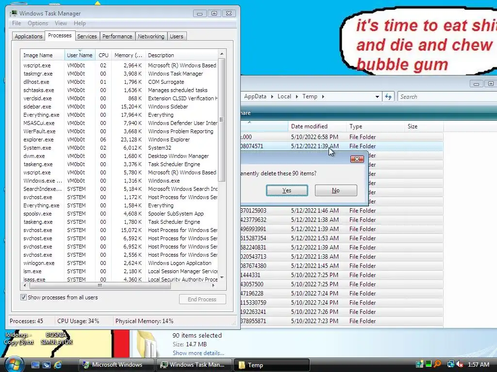Open Help menu in Task Manager
Image resolution: width=497 pixels, height=372 pixels.
click(x=80, y=23)
